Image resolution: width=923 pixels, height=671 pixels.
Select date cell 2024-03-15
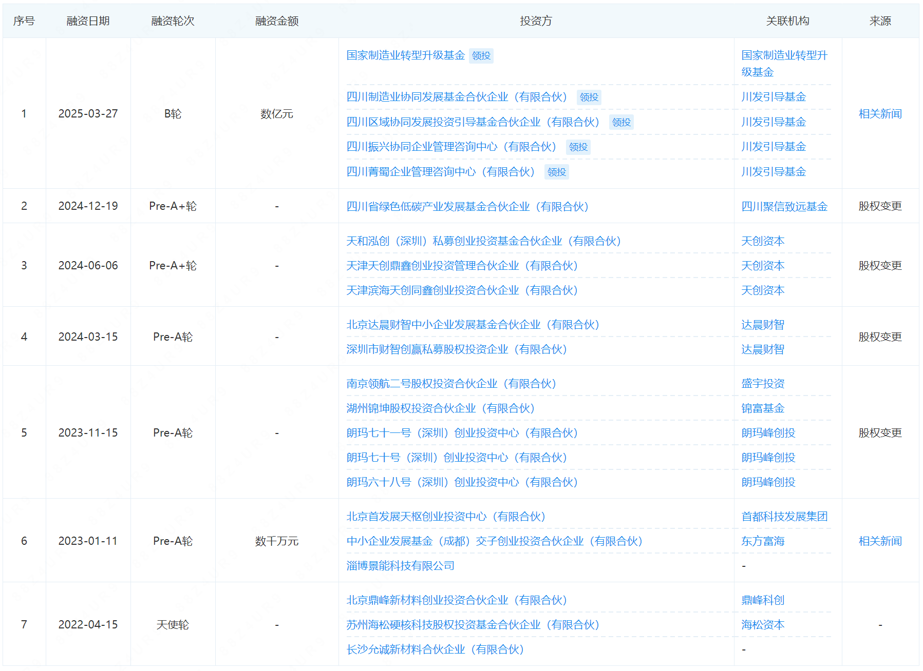(x=88, y=337)
